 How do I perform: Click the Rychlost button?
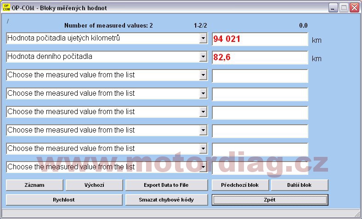pos(64,200)
